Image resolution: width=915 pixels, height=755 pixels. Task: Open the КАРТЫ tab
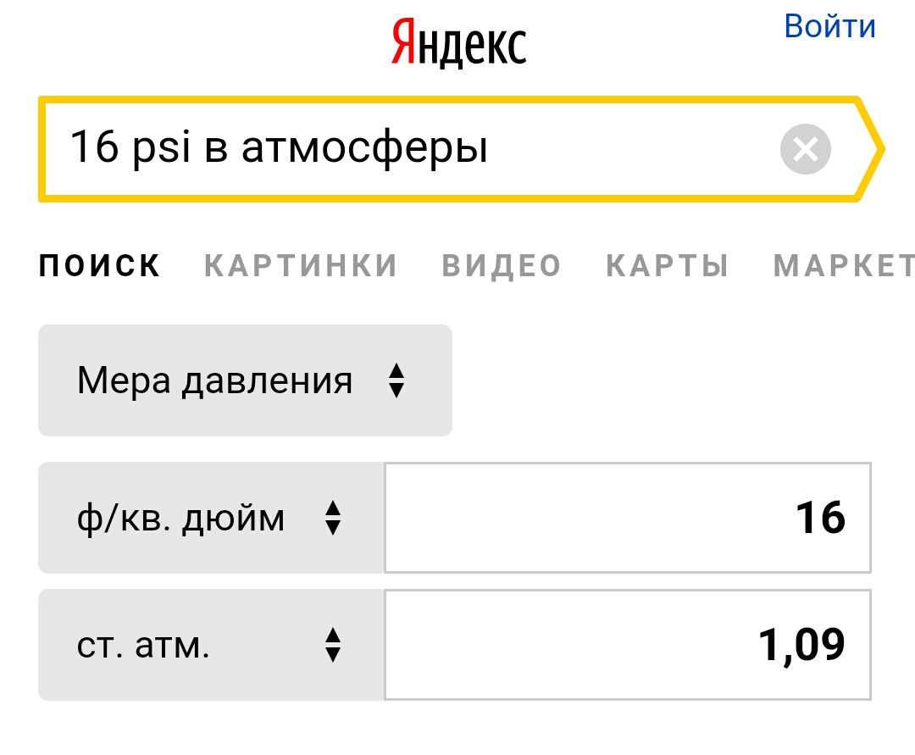(668, 265)
